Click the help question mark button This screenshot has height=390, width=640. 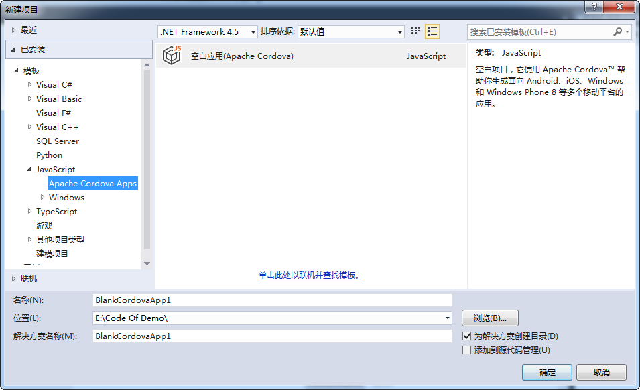594,7
